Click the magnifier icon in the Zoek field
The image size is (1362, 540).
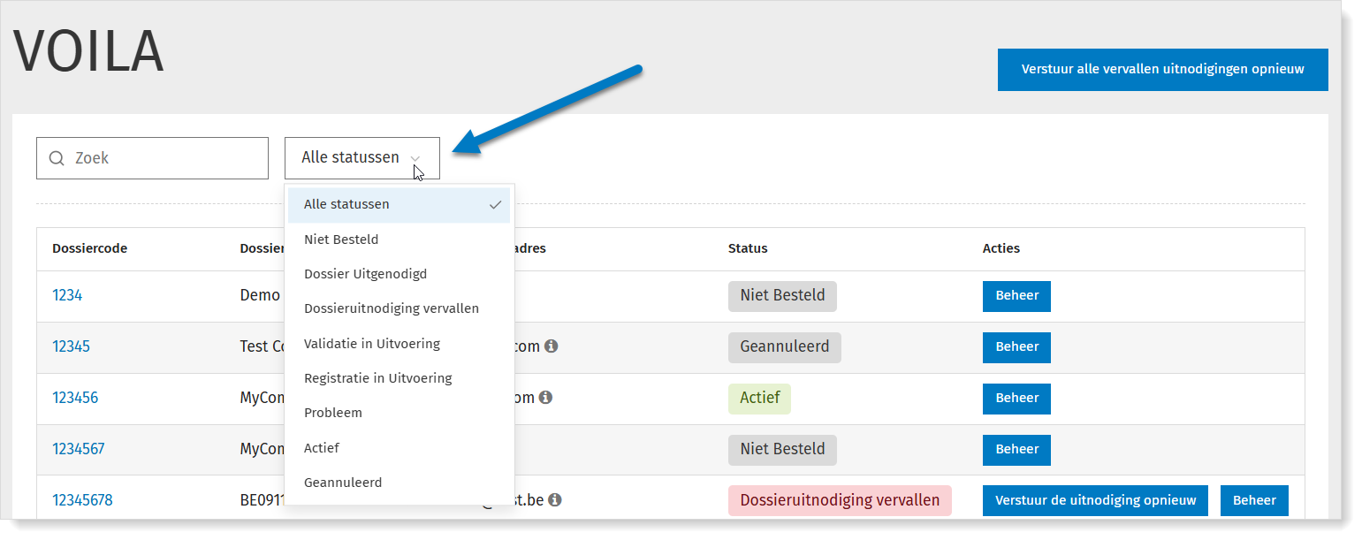[57, 158]
